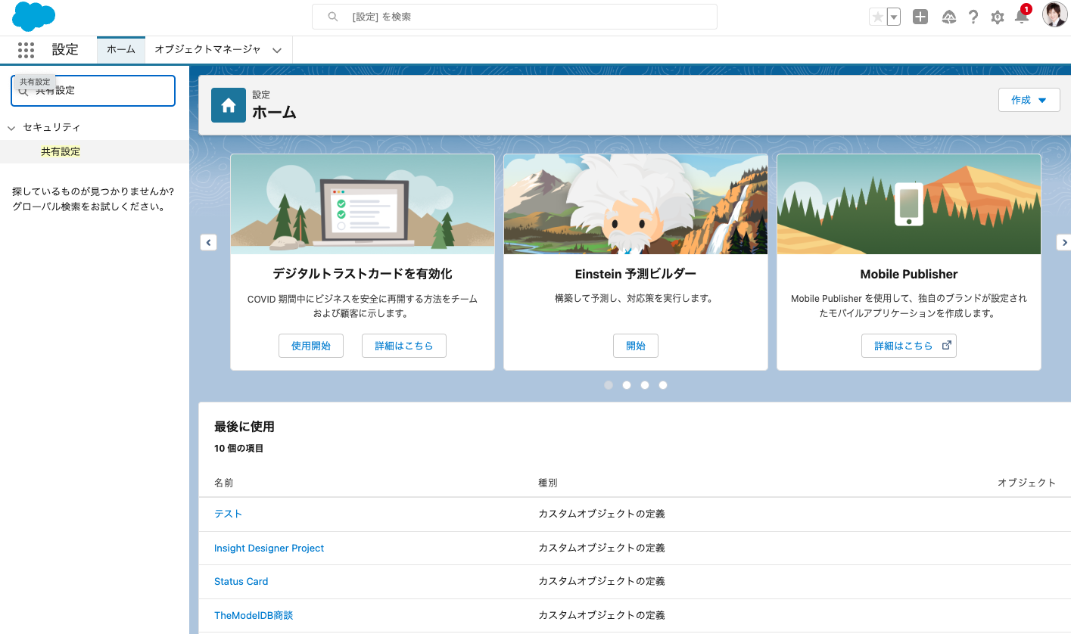The height and width of the screenshot is (634, 1071).
Task: Click the home icon beside ホーム title
Action: tap(229, 105)
